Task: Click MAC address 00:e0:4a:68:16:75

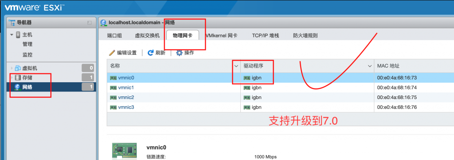Action: tap(397, 97)
